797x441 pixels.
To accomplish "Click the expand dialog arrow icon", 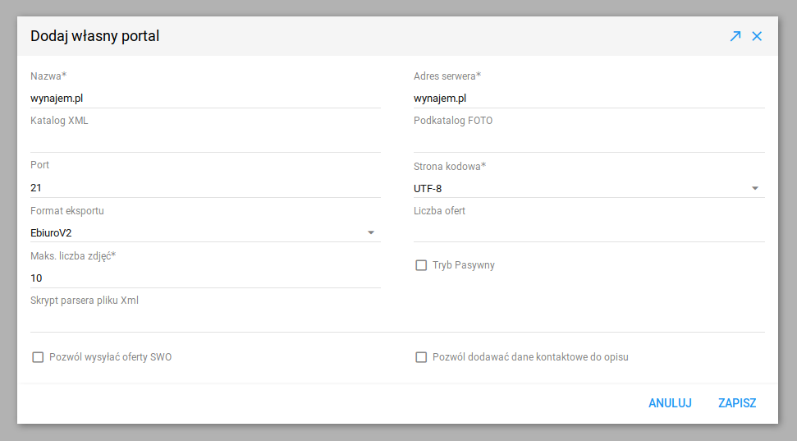I will click(x=735, y=36).
